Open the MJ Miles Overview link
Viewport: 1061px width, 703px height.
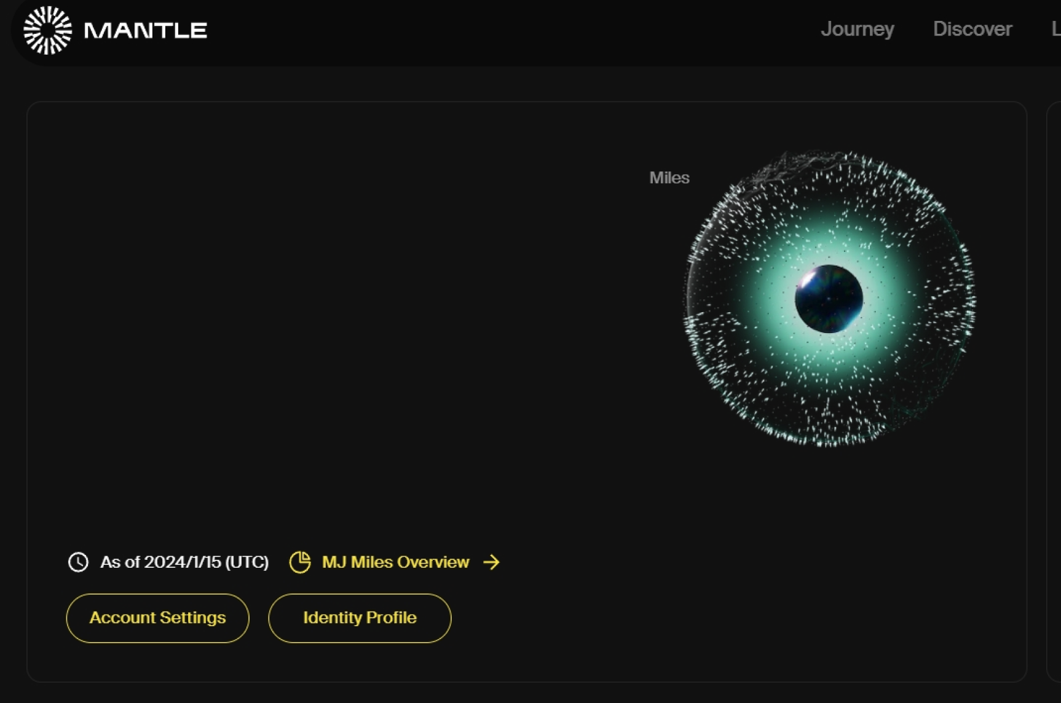[395, 562]
